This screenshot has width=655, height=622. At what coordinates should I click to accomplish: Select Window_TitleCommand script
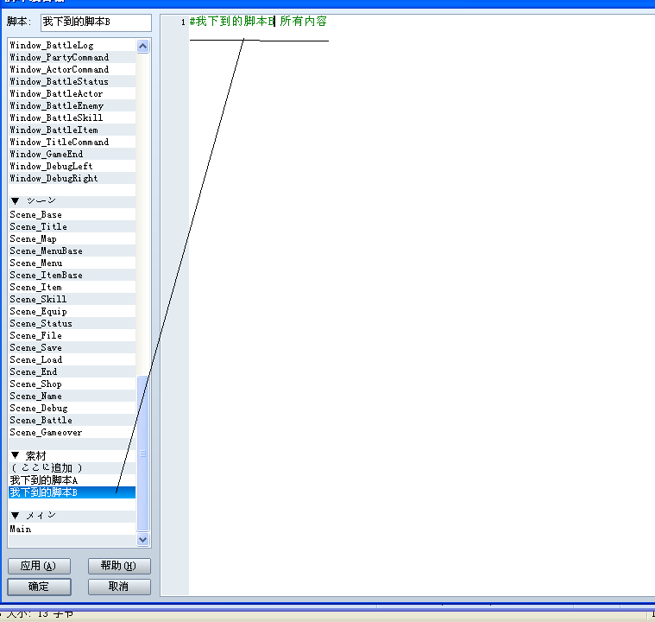point(72,143)
